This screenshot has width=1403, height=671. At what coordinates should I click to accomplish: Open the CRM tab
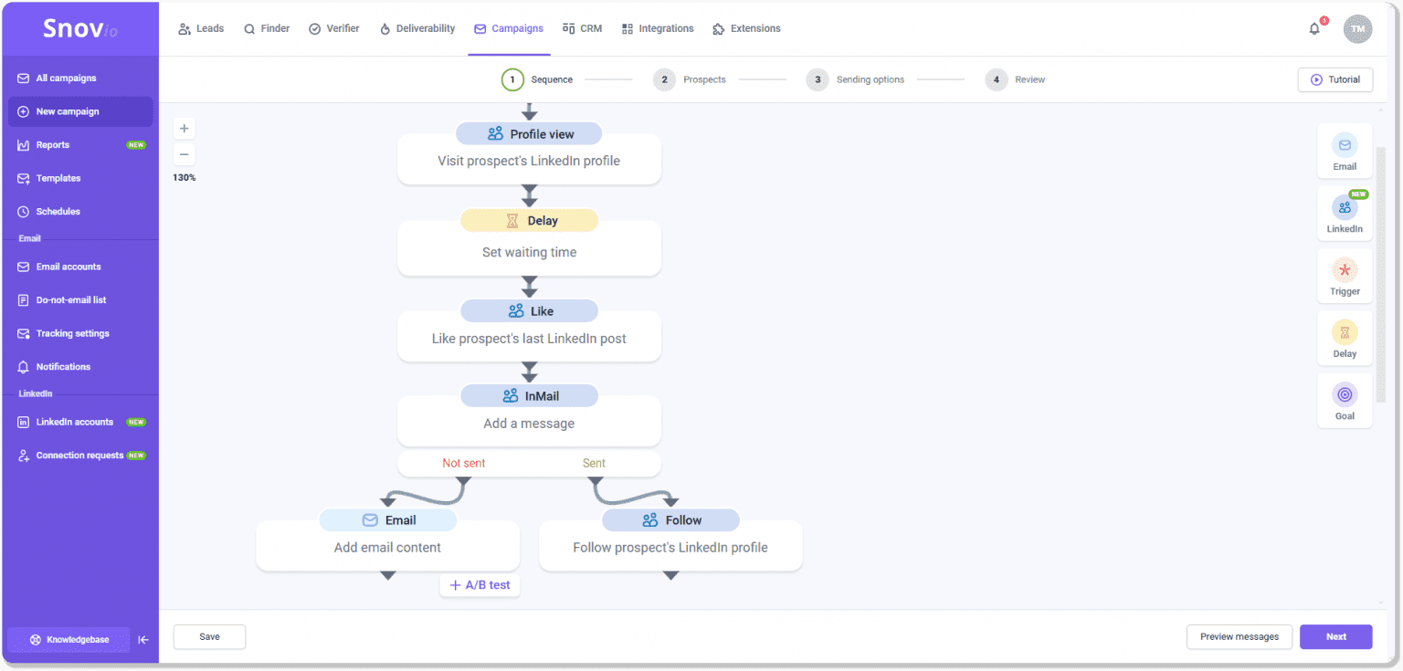coord(582,28)
